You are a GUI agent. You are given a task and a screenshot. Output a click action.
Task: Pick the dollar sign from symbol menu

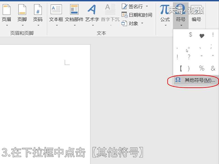tap(190, 35)
